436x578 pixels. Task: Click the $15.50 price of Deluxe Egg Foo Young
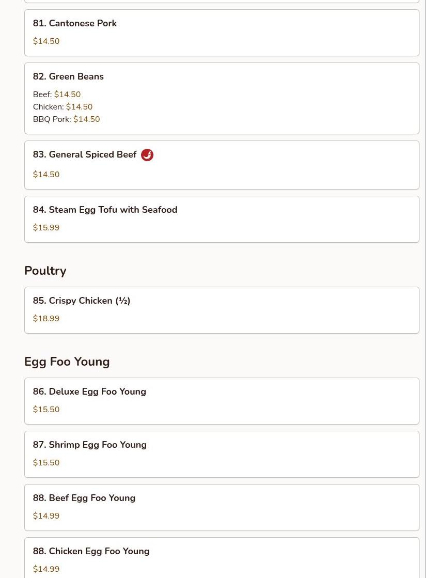tap(46, 410)
